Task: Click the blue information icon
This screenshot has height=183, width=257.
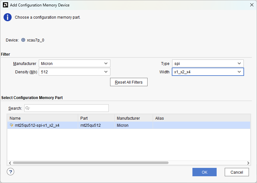Action: 7,17
